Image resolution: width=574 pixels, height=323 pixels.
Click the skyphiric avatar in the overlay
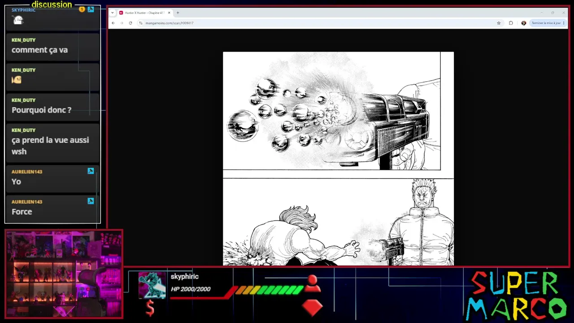(x=152, y=285)
